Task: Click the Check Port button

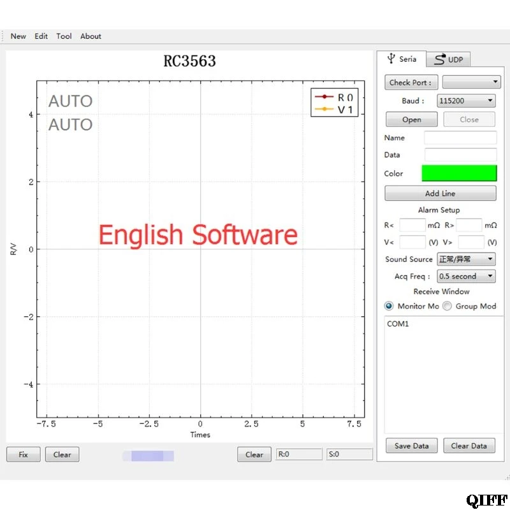Action: (411, 82)
